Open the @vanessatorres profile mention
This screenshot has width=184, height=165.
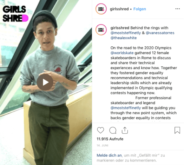pos(160,33)
